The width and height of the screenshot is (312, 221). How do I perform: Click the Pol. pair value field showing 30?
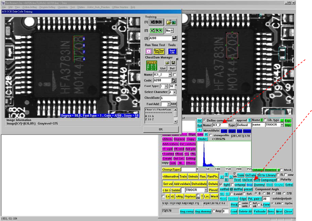266,198
